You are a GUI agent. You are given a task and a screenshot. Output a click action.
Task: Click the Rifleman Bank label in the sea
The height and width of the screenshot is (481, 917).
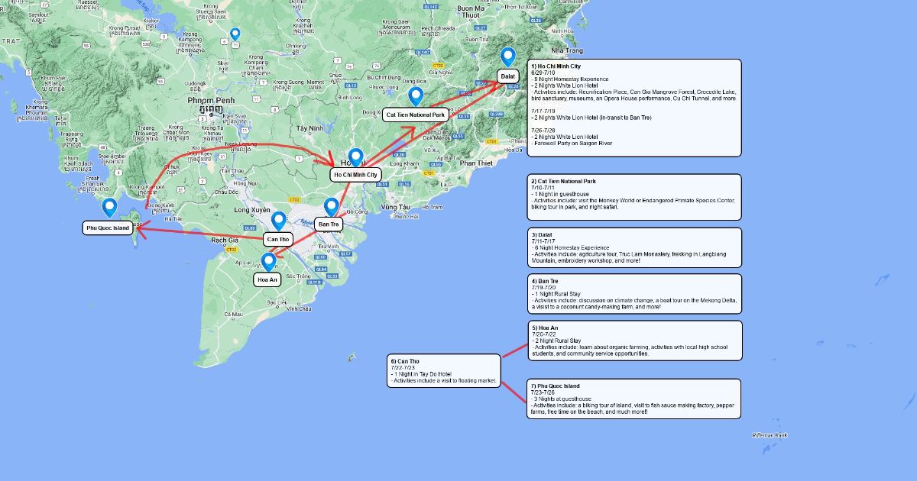click(770, 435)
